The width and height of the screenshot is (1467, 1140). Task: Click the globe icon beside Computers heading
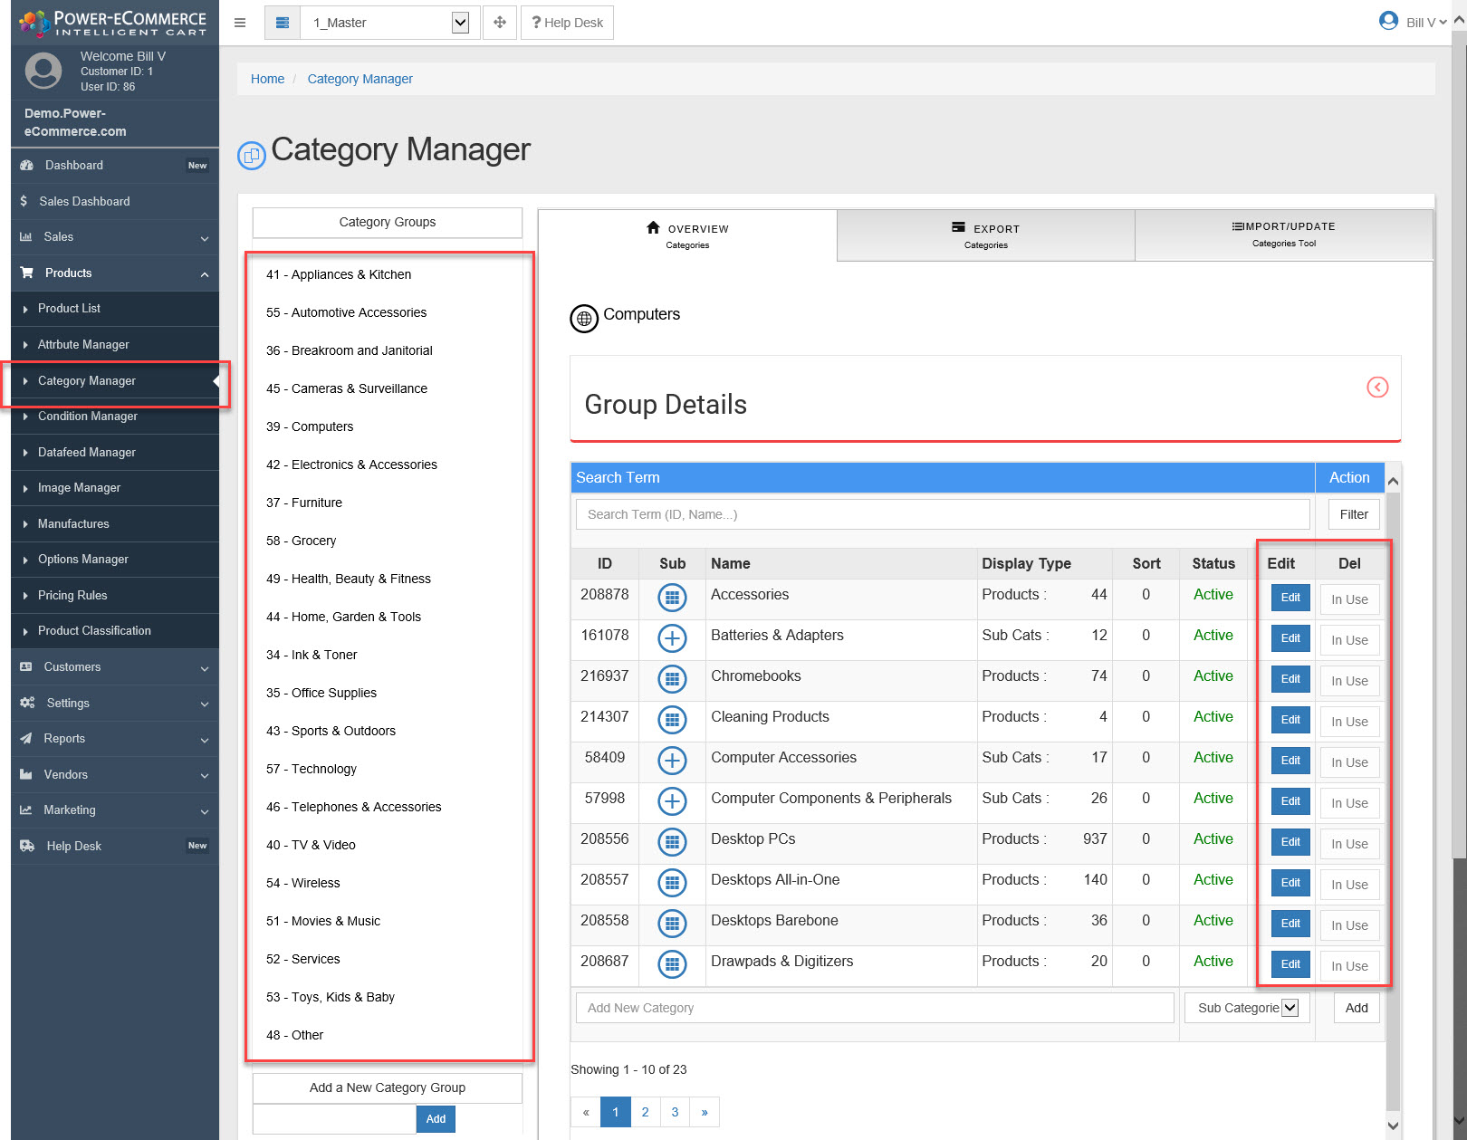(x=584, y=319)
